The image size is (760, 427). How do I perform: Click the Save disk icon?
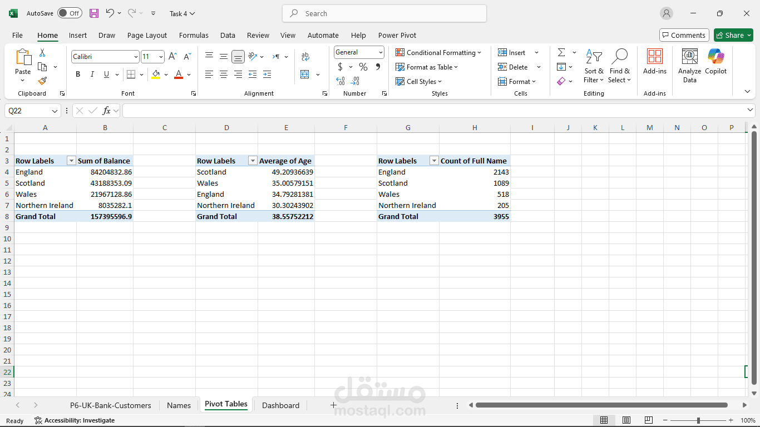(x=94, y=13)
